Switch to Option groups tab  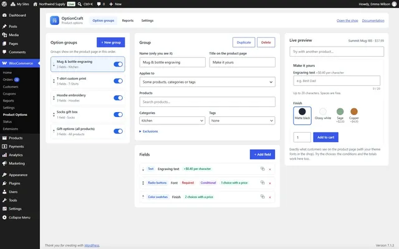(x=103, y=21)
